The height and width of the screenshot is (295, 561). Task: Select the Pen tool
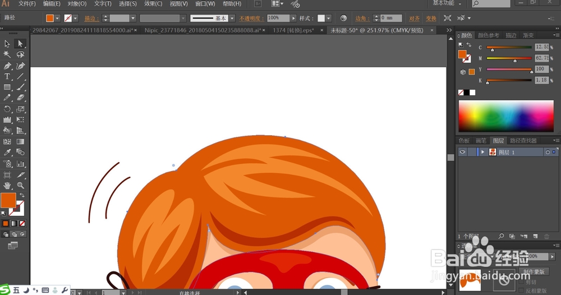[x=7, y=66]
